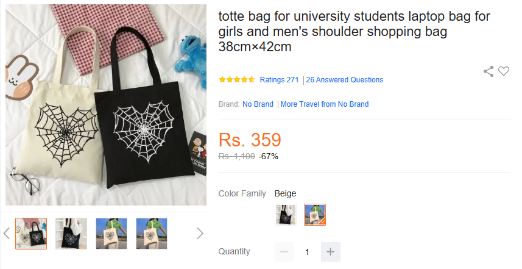Select the first beige-and-black bags color swatch
The image size is (522, 269).
[x=286, y=215]
